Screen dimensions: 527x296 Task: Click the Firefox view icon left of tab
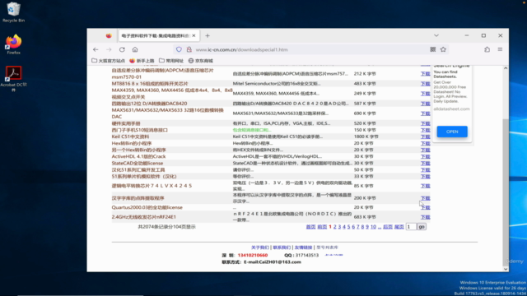click(109, 35)
